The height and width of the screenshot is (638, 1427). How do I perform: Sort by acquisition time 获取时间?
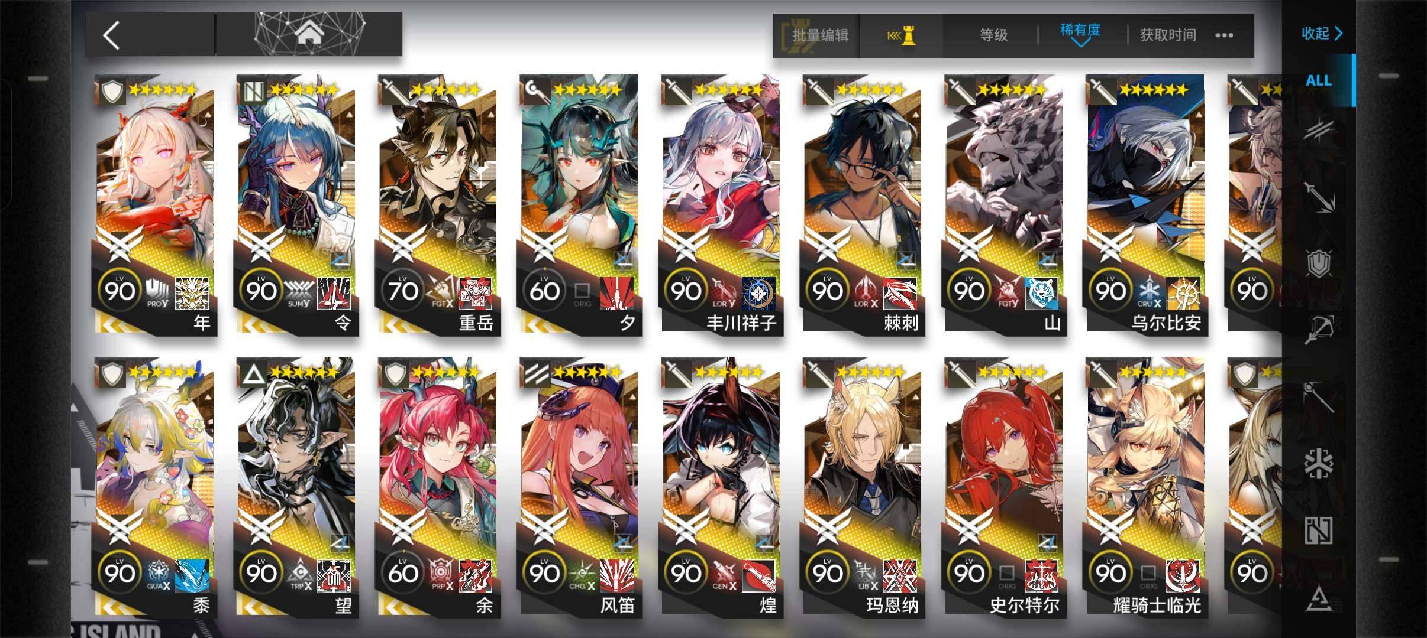(x=1168, y=35)
